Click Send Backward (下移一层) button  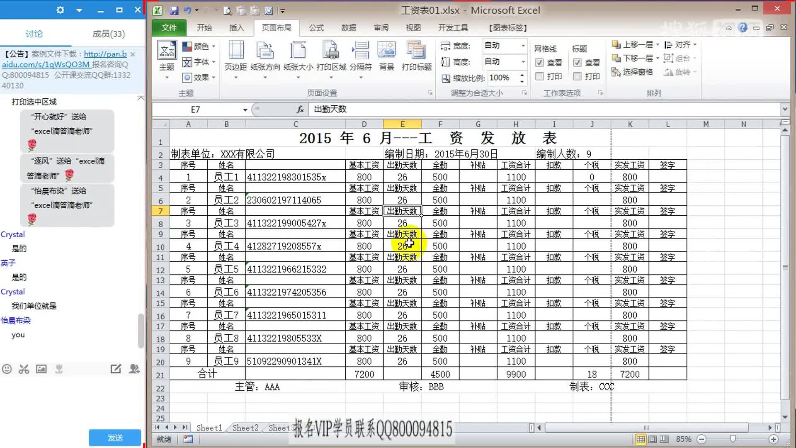click(x=633, y=58)
